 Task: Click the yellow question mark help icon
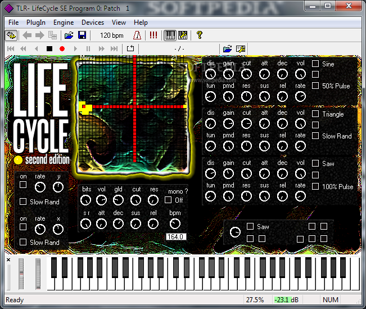200,35
